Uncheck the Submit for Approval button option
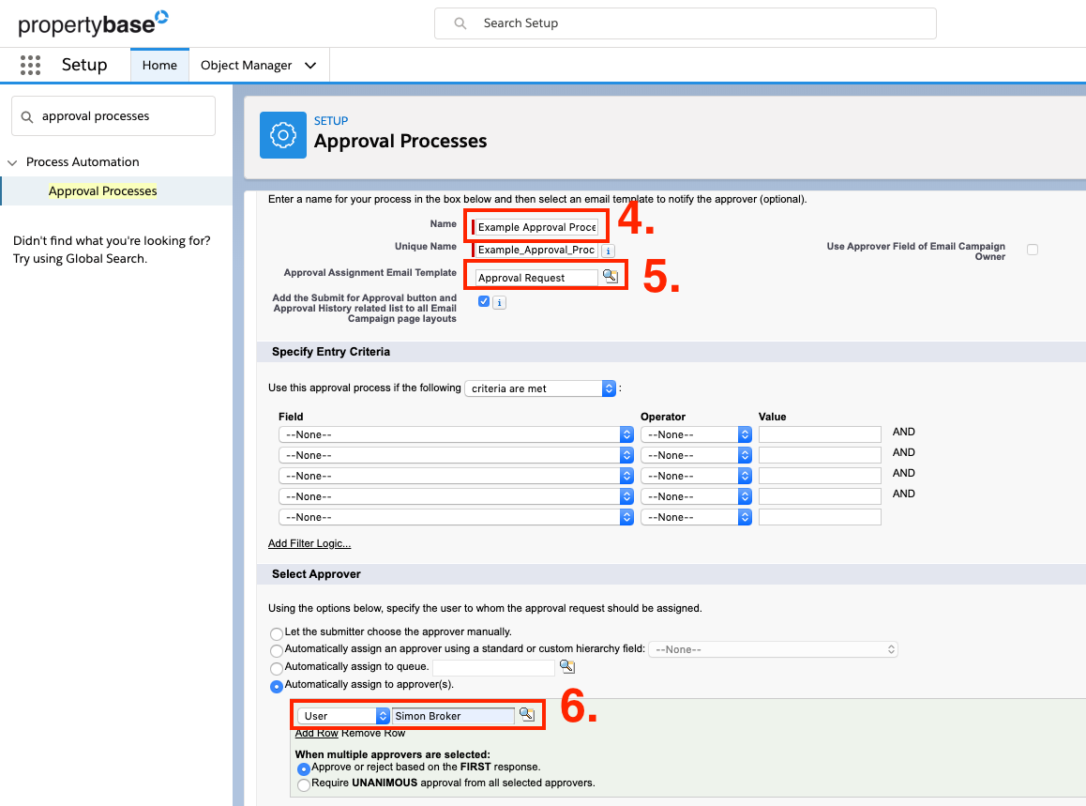The height and width of the screenshot is (806, 1086). pyautogui.click(x=485, y=301)
